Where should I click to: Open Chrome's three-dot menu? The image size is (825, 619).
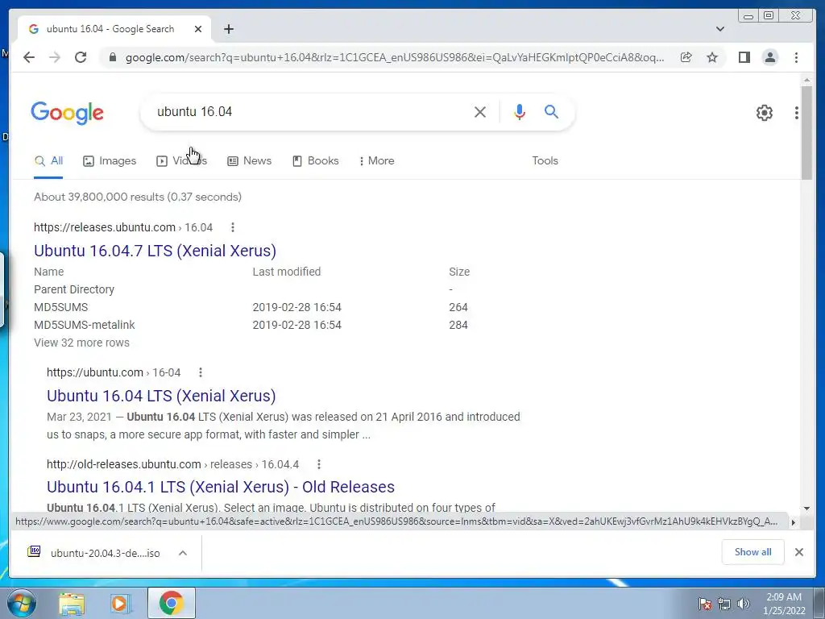click(x=796, y=57)
